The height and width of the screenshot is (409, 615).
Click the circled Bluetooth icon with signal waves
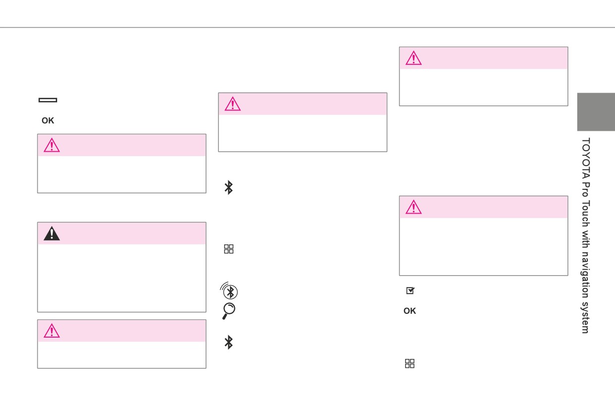(x=229, y=291)
